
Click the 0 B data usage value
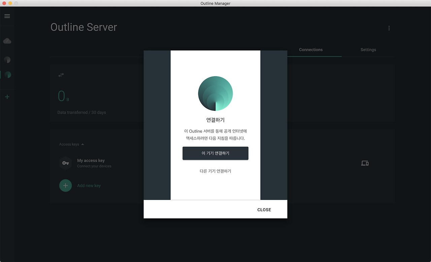point(63,96)
